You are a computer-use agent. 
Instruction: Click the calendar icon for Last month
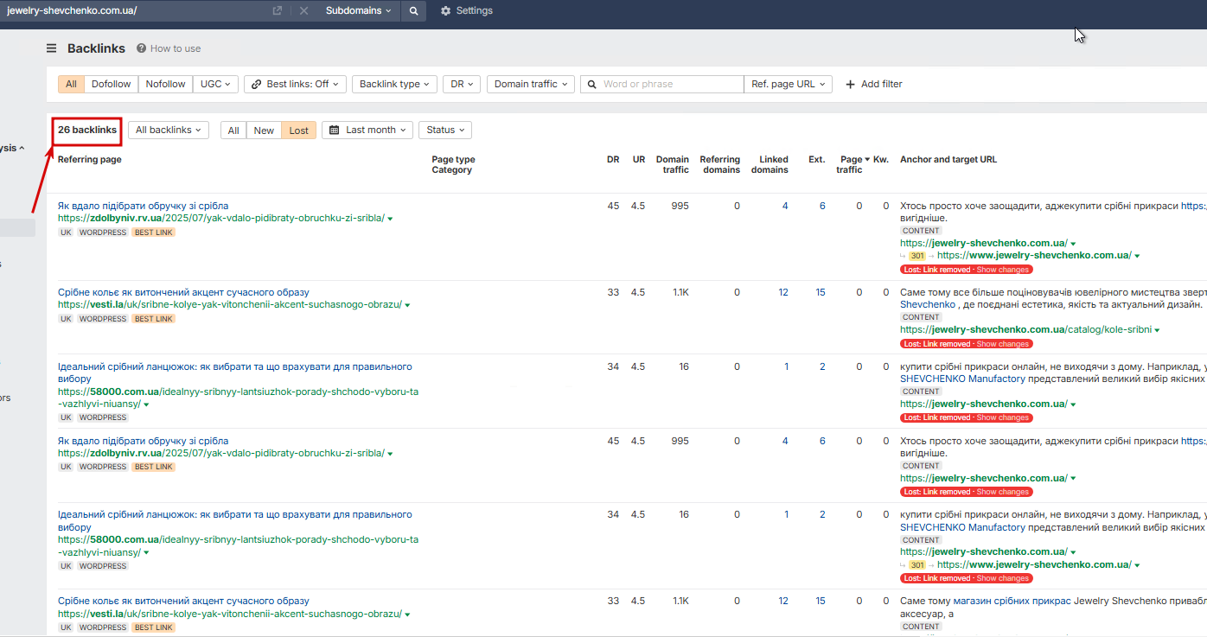pos(335,131)
